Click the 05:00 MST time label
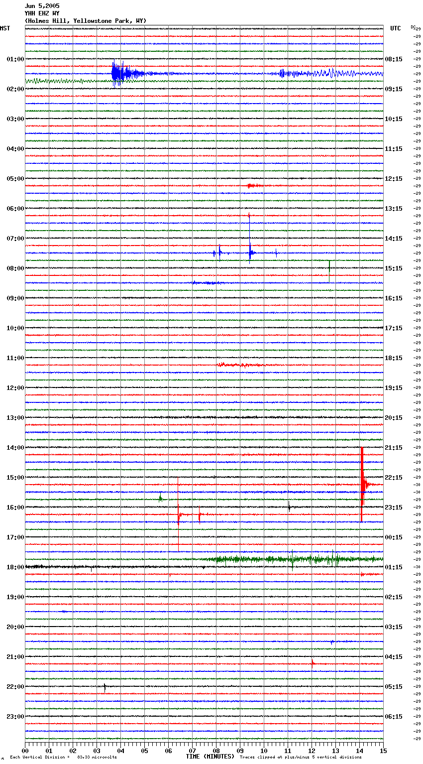This screenshot has height=764, width=423. coord(15,179)
